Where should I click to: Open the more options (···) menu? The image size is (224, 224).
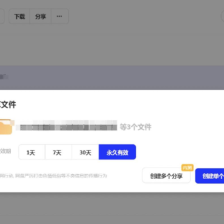pos(60,16)
